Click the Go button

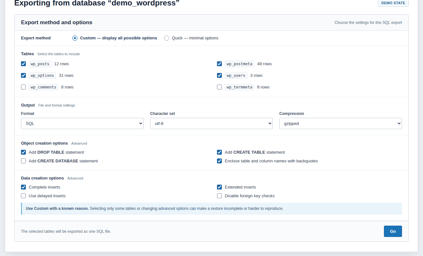click(x=393, y=231)
